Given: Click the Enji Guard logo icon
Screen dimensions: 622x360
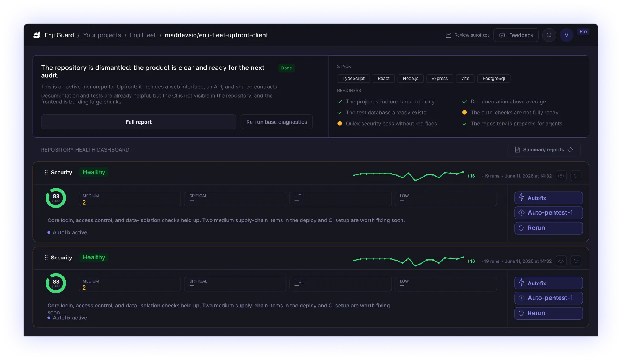Looking at the screenshot, I should pos(37,35).
